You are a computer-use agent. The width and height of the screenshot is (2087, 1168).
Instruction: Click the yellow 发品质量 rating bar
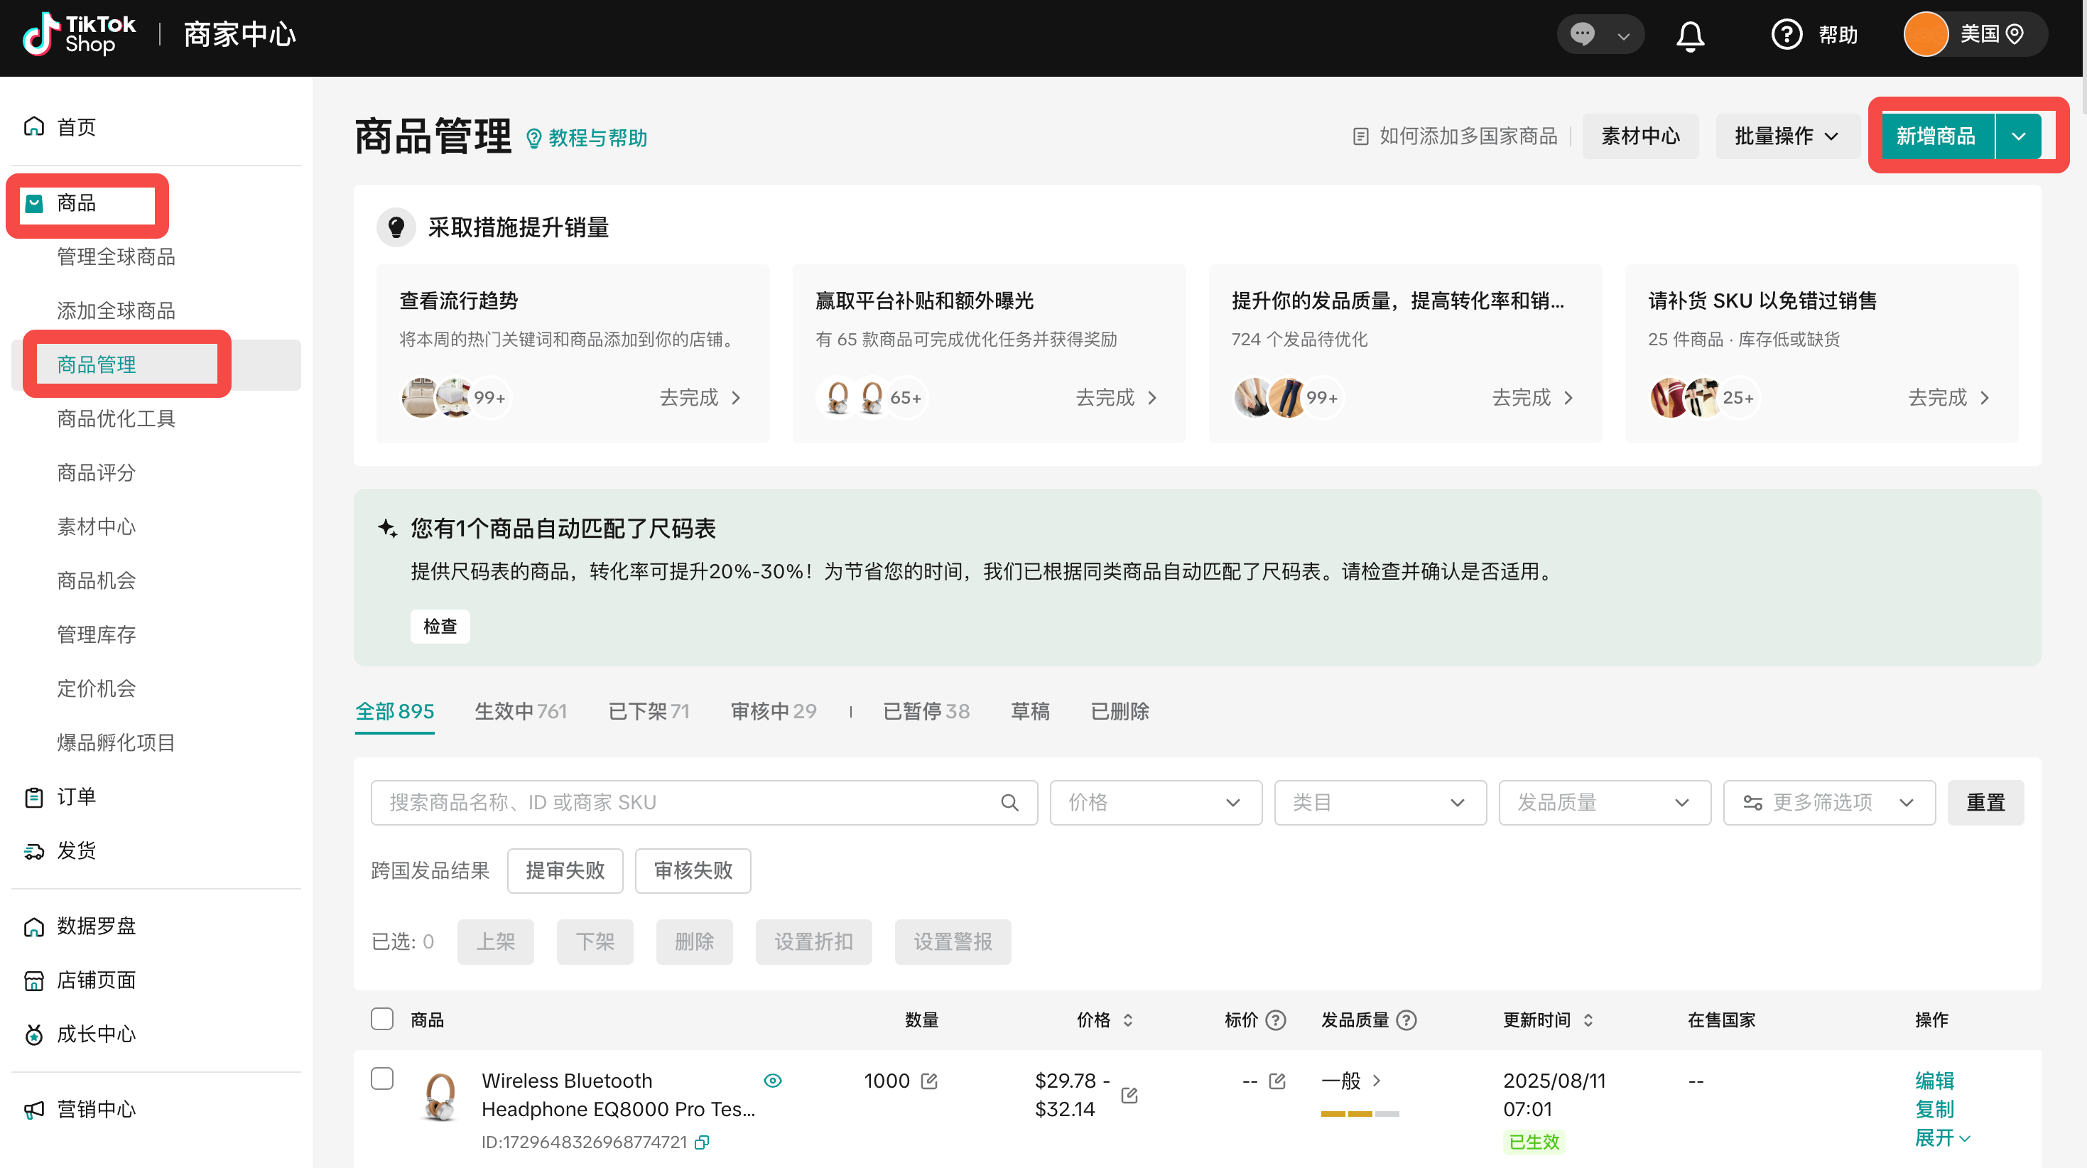1360,1113
